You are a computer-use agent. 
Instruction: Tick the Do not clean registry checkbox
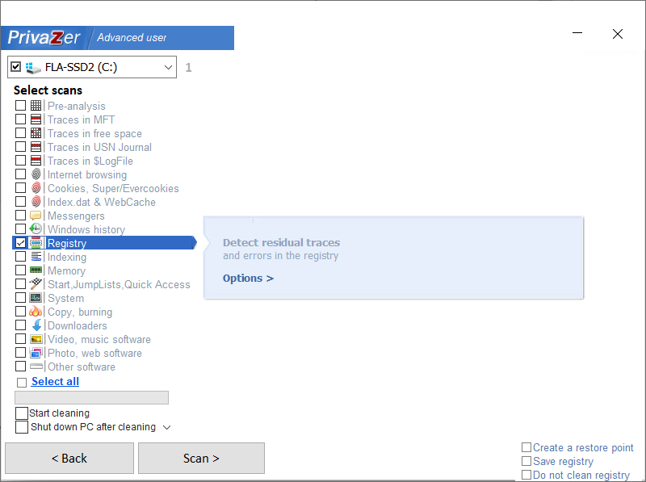coord(526,475)
